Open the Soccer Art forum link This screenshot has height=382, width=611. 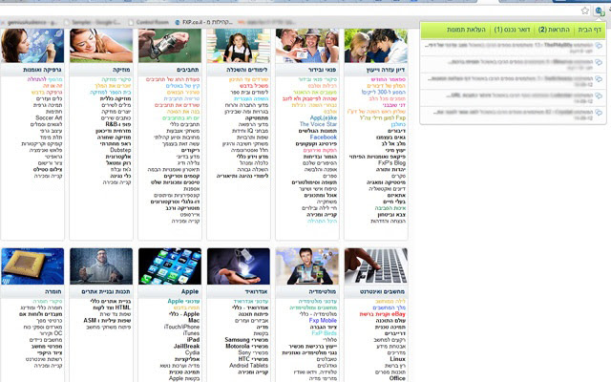(49, 117)
